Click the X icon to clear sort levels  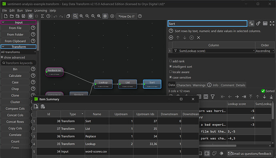pyautogui.click(x=198, y=37)
